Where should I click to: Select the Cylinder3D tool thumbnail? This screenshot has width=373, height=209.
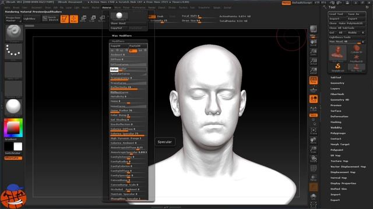(x=356, y=49)
